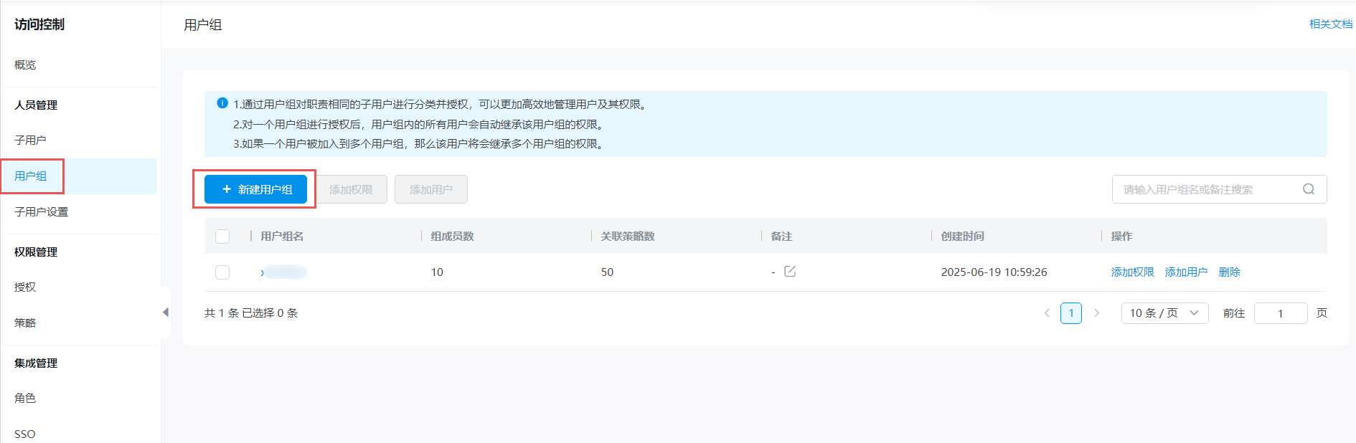This screenshot has width=1356, height=443.
Task: Open 子用户 in the sidebar
Action: pyautogui.click(x=30, y=140)
